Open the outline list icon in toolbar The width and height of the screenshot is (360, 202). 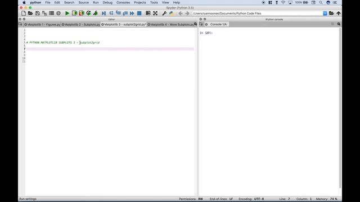click(x=51, y=13)
